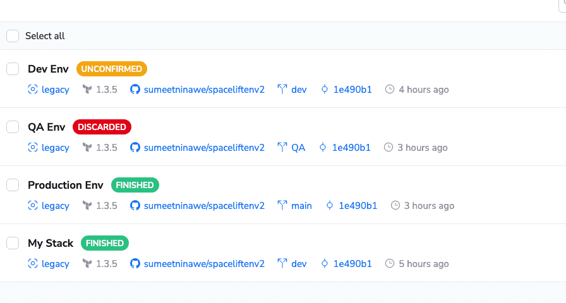Click version 1.3.5 in My Stack row

pyautogui.click(x=107, y=264)
